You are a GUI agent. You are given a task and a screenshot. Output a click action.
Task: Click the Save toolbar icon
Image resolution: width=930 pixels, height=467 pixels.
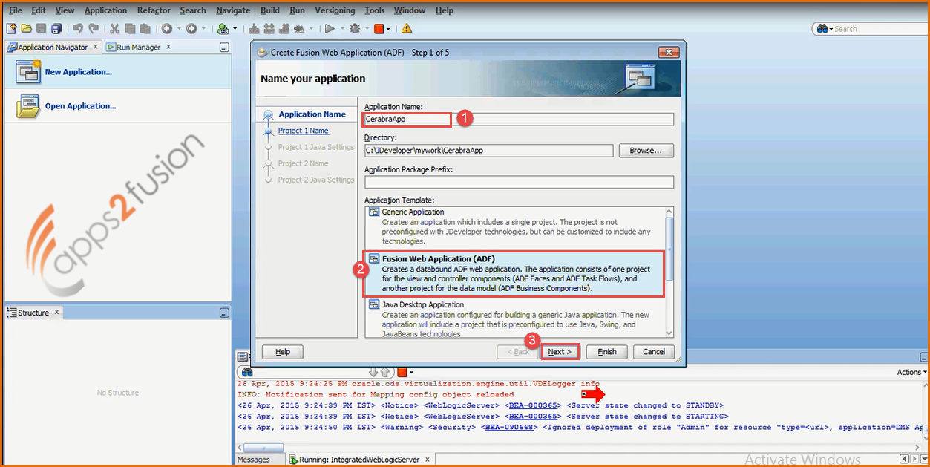pyautogui.click(x=41, y=29)
